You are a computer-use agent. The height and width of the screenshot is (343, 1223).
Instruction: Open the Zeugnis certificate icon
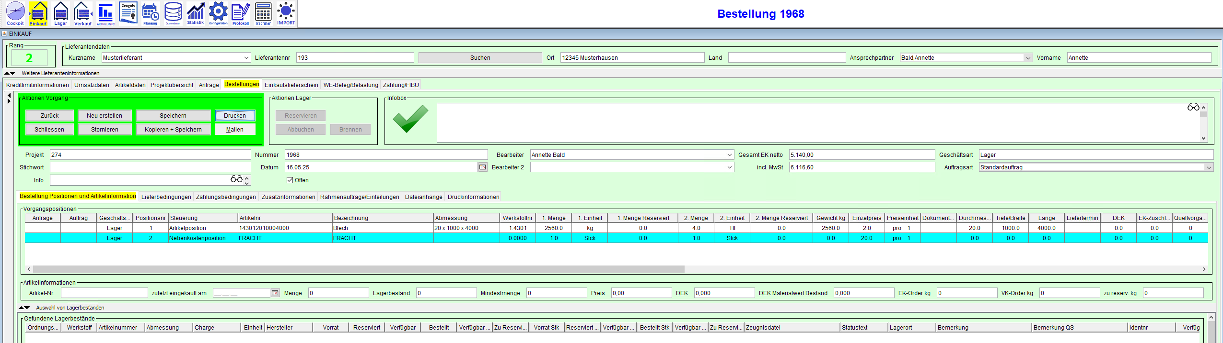128,13
